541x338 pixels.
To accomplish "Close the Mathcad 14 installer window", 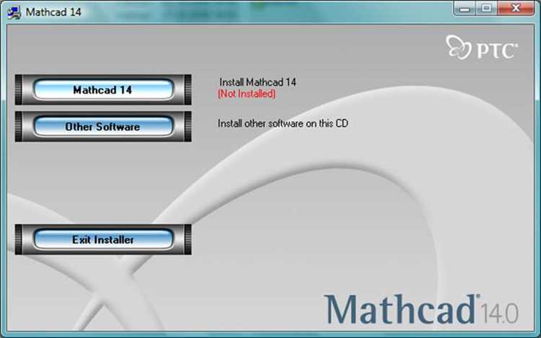I will (x=516, y=8).
